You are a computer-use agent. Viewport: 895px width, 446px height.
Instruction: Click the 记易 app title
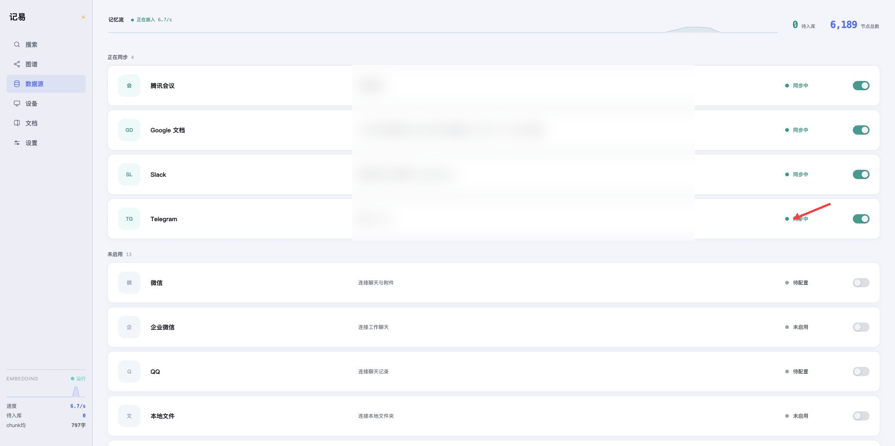pyautogui.click(x=18, y=17)
